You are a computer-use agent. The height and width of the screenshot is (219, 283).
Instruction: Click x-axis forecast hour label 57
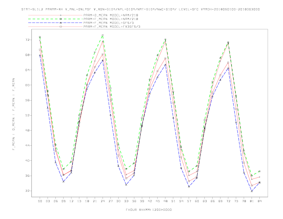[x=189, y=201]
